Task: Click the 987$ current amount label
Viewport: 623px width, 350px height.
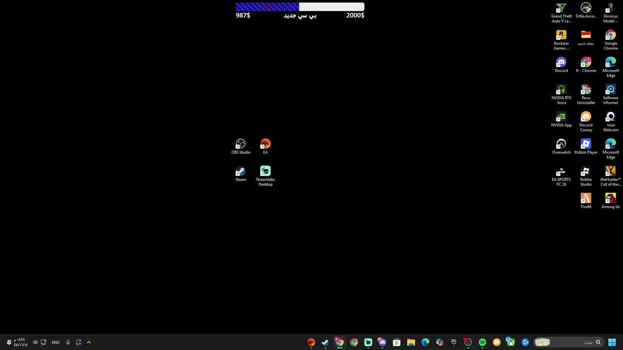Action: click(x=243, y=16)
